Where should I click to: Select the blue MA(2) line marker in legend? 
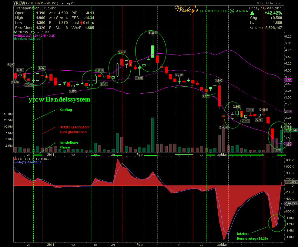(x=16, y=162)
